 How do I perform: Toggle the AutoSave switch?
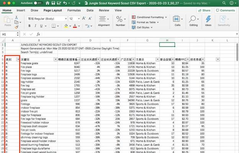pos(38,3)
